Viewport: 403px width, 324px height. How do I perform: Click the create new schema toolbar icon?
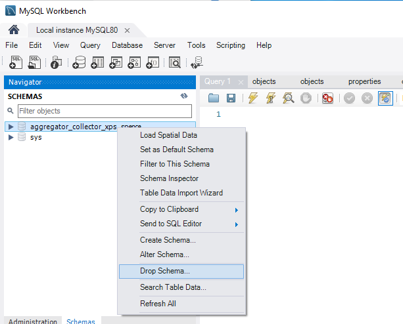click(x=79, y=62)
